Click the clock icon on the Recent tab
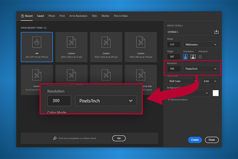The height and width of the screenshot is (159, 238). click(22, 16)
